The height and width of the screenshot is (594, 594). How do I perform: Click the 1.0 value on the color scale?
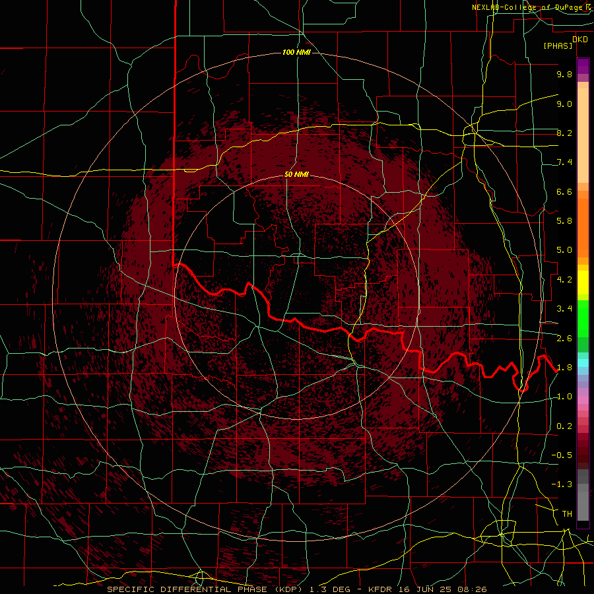pos(564,397)
